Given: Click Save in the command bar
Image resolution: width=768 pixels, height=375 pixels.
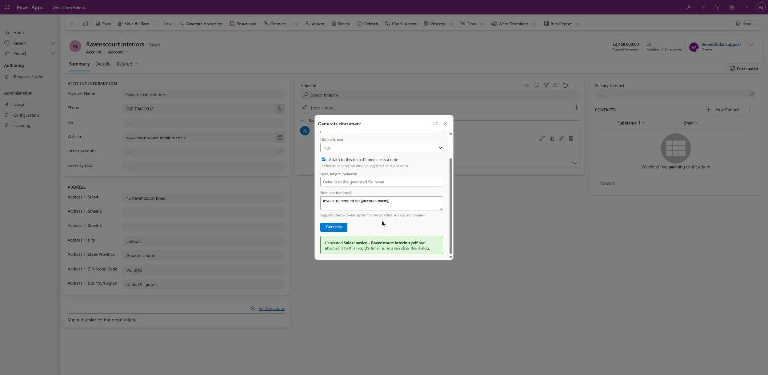Looking at the screenshot, I should [x=103, y=24].
